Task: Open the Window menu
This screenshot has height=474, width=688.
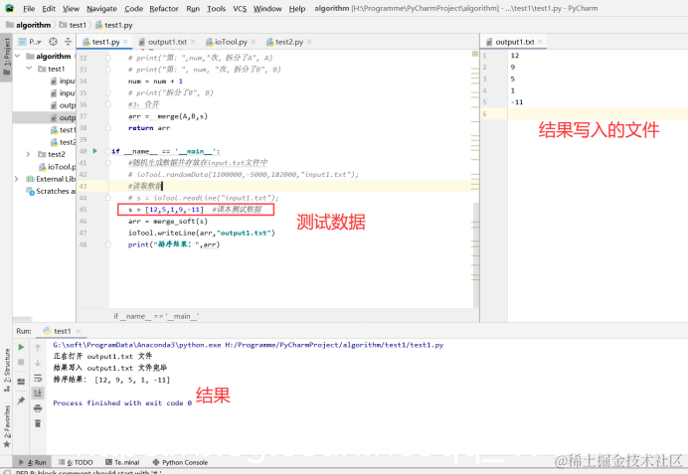Action: tap(267, 8)
